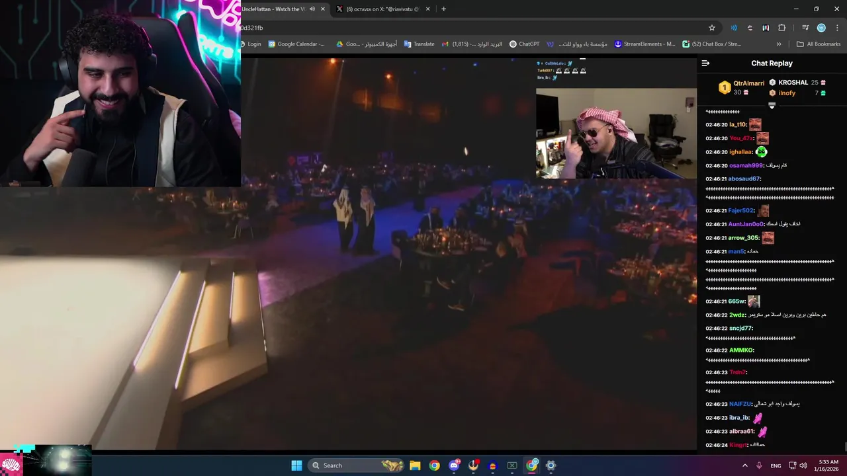The image size is (847, 476).
Task: Open Discord from the taskbar
Action: click(454, 465)
